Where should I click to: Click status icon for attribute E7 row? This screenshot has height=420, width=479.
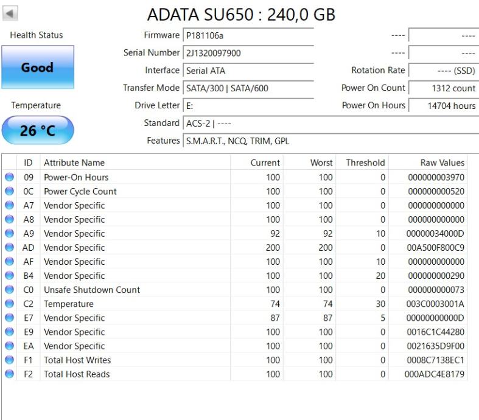pyautogui.click(x=10, y=317)
